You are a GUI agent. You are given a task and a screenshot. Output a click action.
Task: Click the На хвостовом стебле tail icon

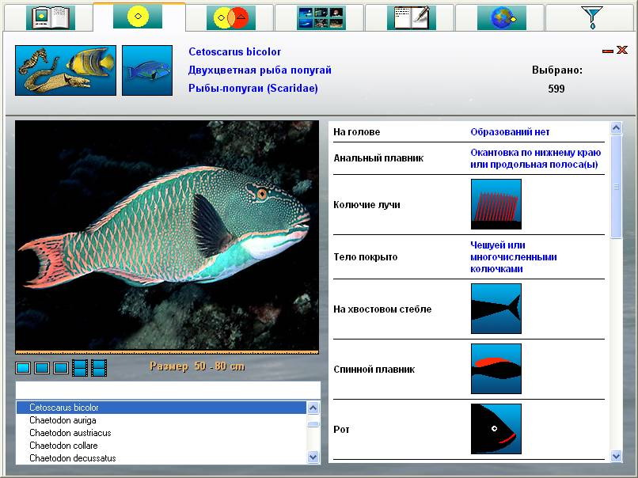click(496, 309)
